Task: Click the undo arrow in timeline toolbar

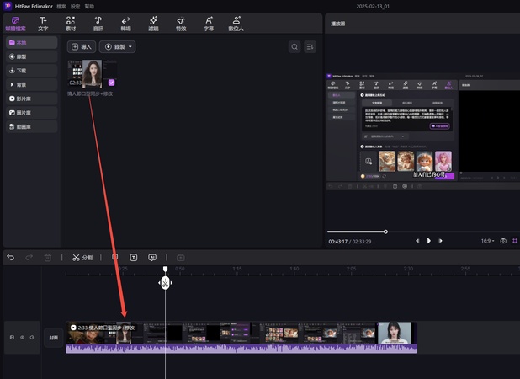Action: (x=11, y=257)
